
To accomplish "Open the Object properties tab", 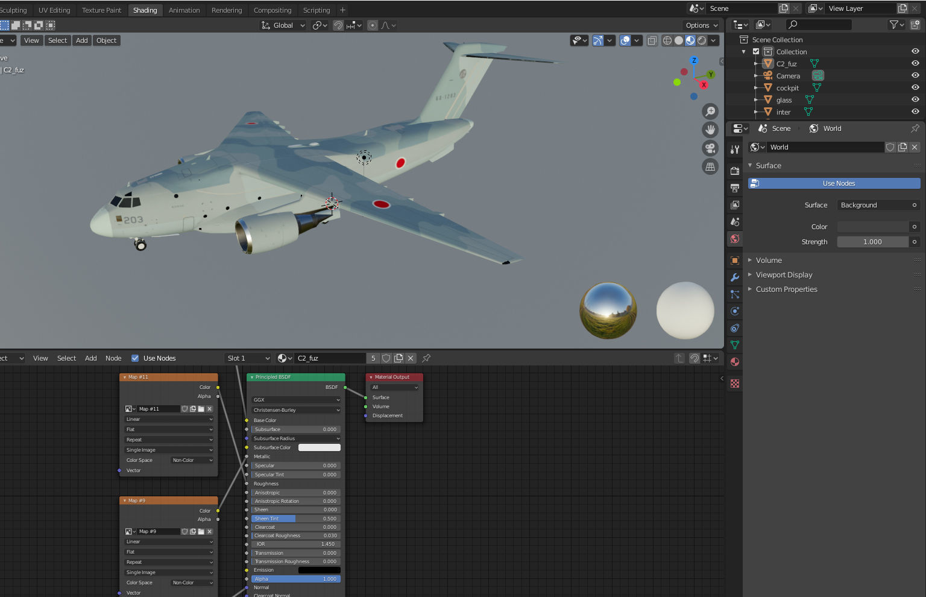I will pos(734,261).
